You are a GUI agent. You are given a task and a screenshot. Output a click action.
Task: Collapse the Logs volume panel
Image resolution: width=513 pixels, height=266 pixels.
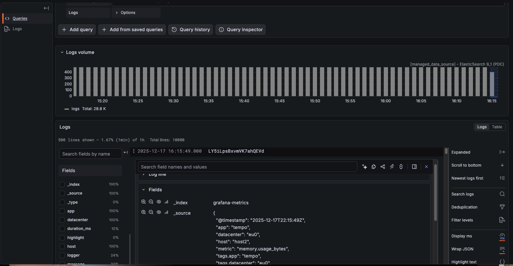coord(62,52)
